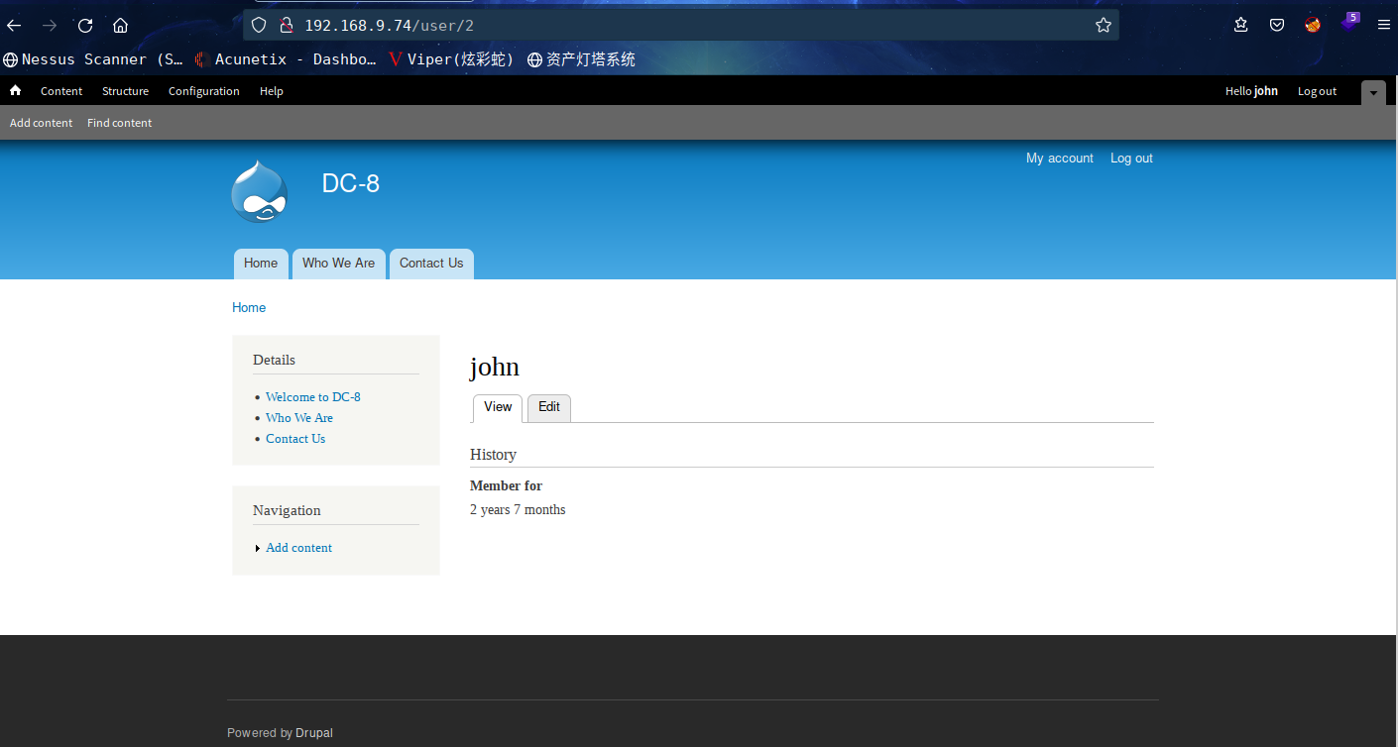Click the browser forward arrow
This screenshot has height=747, width=1398.
point(50,26)
